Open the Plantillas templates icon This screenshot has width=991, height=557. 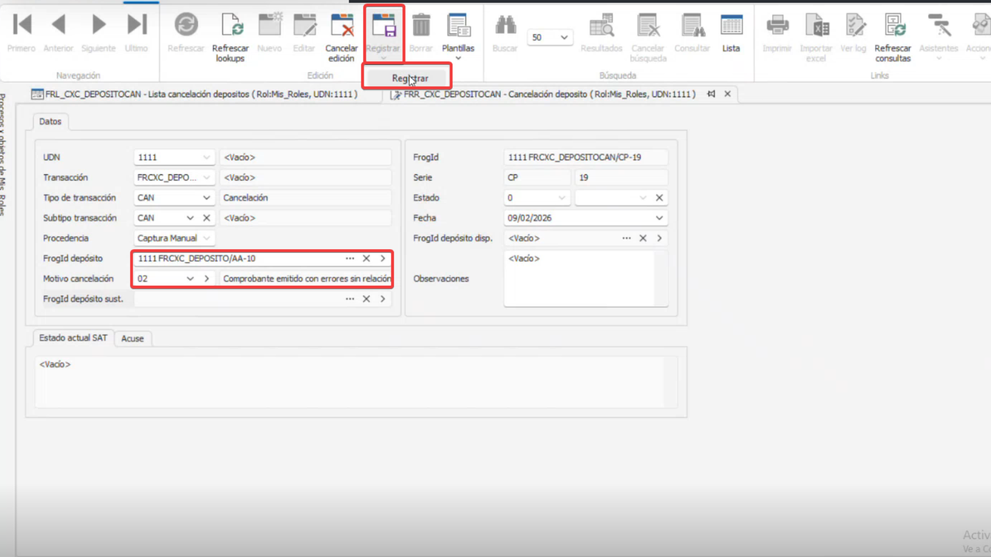pos(458,26)
